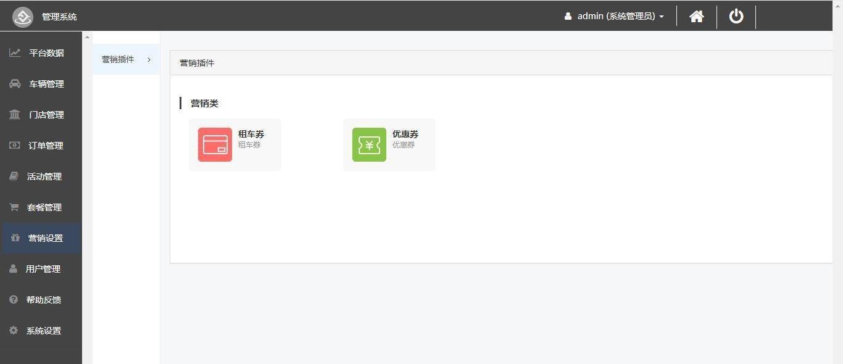843x364 pixels.
Task: Click the question mark icon beside 帮助反馈
Action: tap(14, 300)
